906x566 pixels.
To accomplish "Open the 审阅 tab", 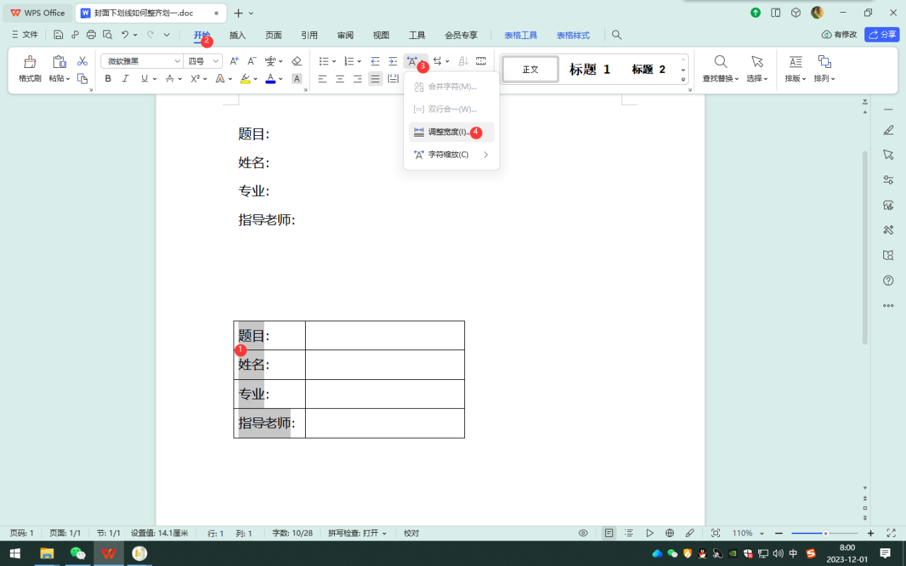I will point(345,35).
